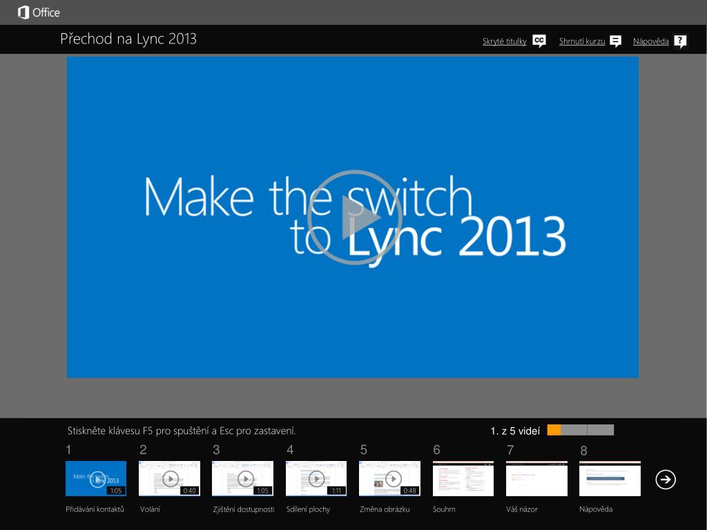Click the course summary speech-bubble icon
Image resolution: width=707 pixels, height=530 pixels.
pyautogui.click(x=615, y=41)
